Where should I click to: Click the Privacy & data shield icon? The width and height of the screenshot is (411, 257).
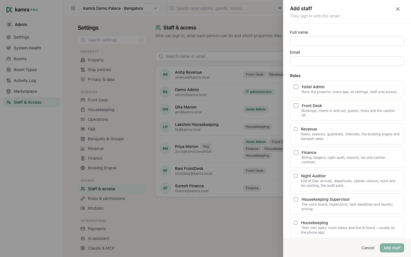coord(83,79)
